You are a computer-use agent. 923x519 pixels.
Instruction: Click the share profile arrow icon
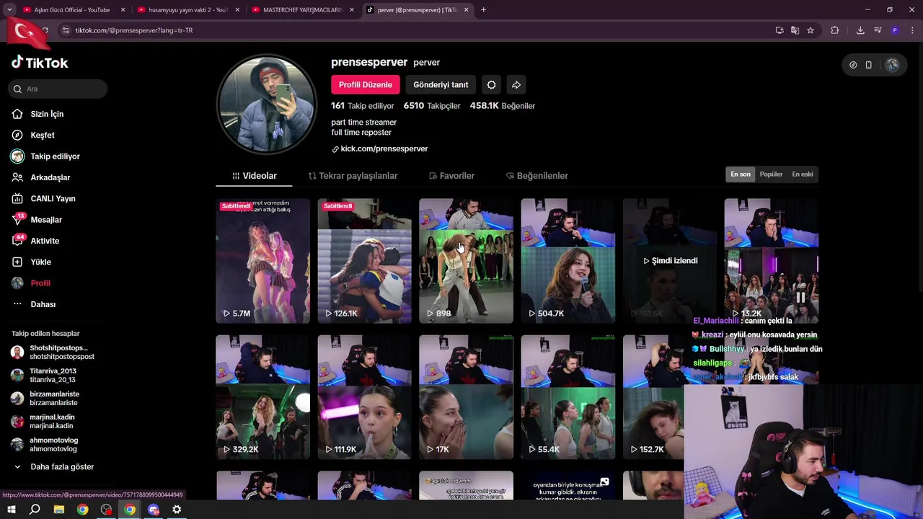(516, 84)
